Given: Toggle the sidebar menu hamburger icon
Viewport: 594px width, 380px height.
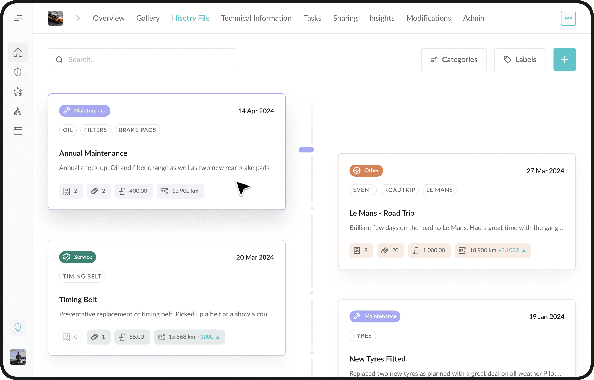Looking at the screenshot, I should [x=18, y=18].
